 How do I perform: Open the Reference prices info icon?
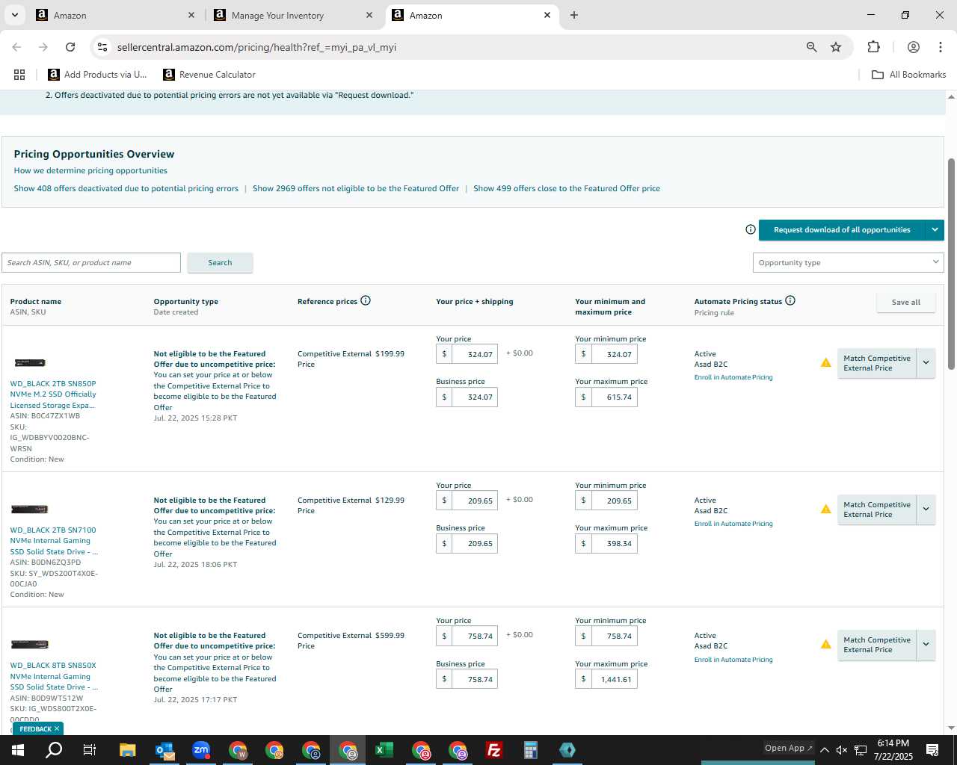tap(366, 300)
